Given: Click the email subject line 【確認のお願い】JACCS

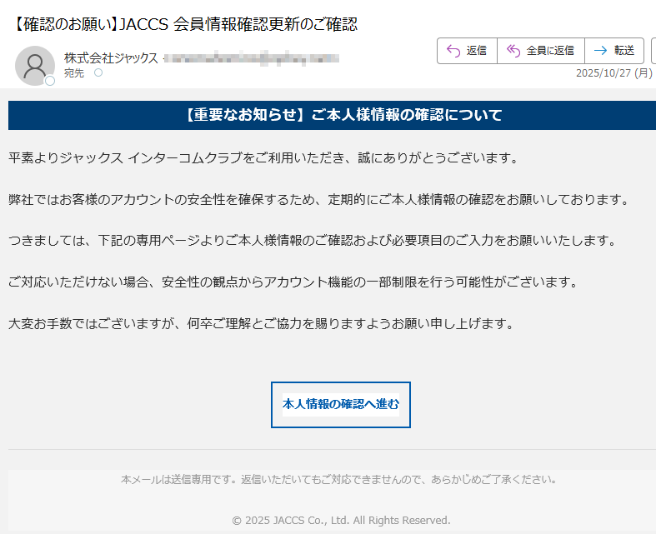Looking at the screenshot, I should [x=185, y=24].
